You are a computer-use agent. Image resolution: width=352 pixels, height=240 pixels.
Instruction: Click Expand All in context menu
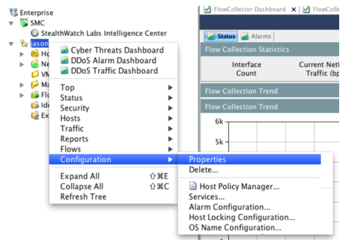(x=80, y=176)
